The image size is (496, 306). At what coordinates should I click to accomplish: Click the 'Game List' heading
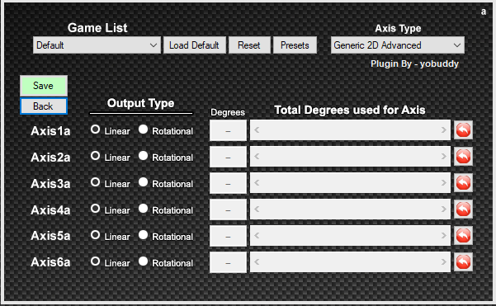pyautogui.click(x=97, y=28)
